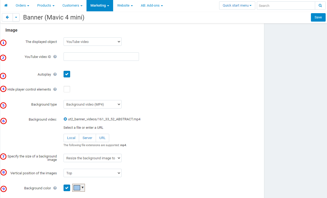
Task: Click the back arrow icon
Action: pyautogui.click(x=7, y=17)
